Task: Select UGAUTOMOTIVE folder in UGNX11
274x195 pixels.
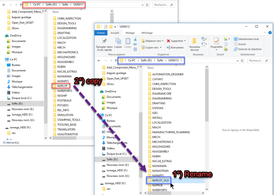Action: coord(65,134)
